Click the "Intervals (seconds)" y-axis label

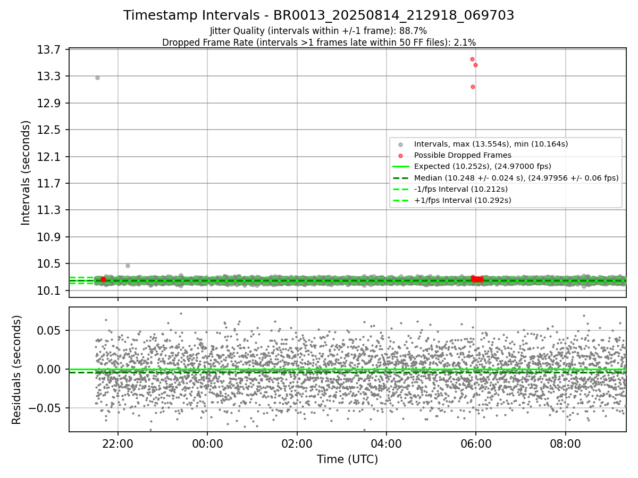click(x=26, y=173)
